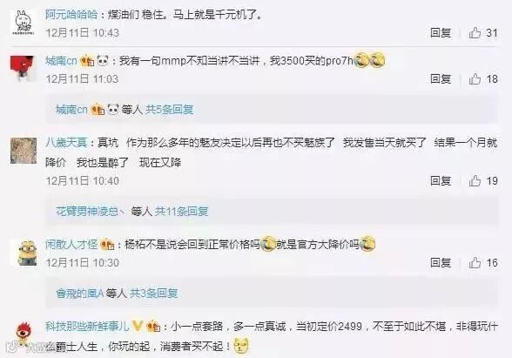Open 阿元哈哈哈's rabbit avatar

click(24, 23)
